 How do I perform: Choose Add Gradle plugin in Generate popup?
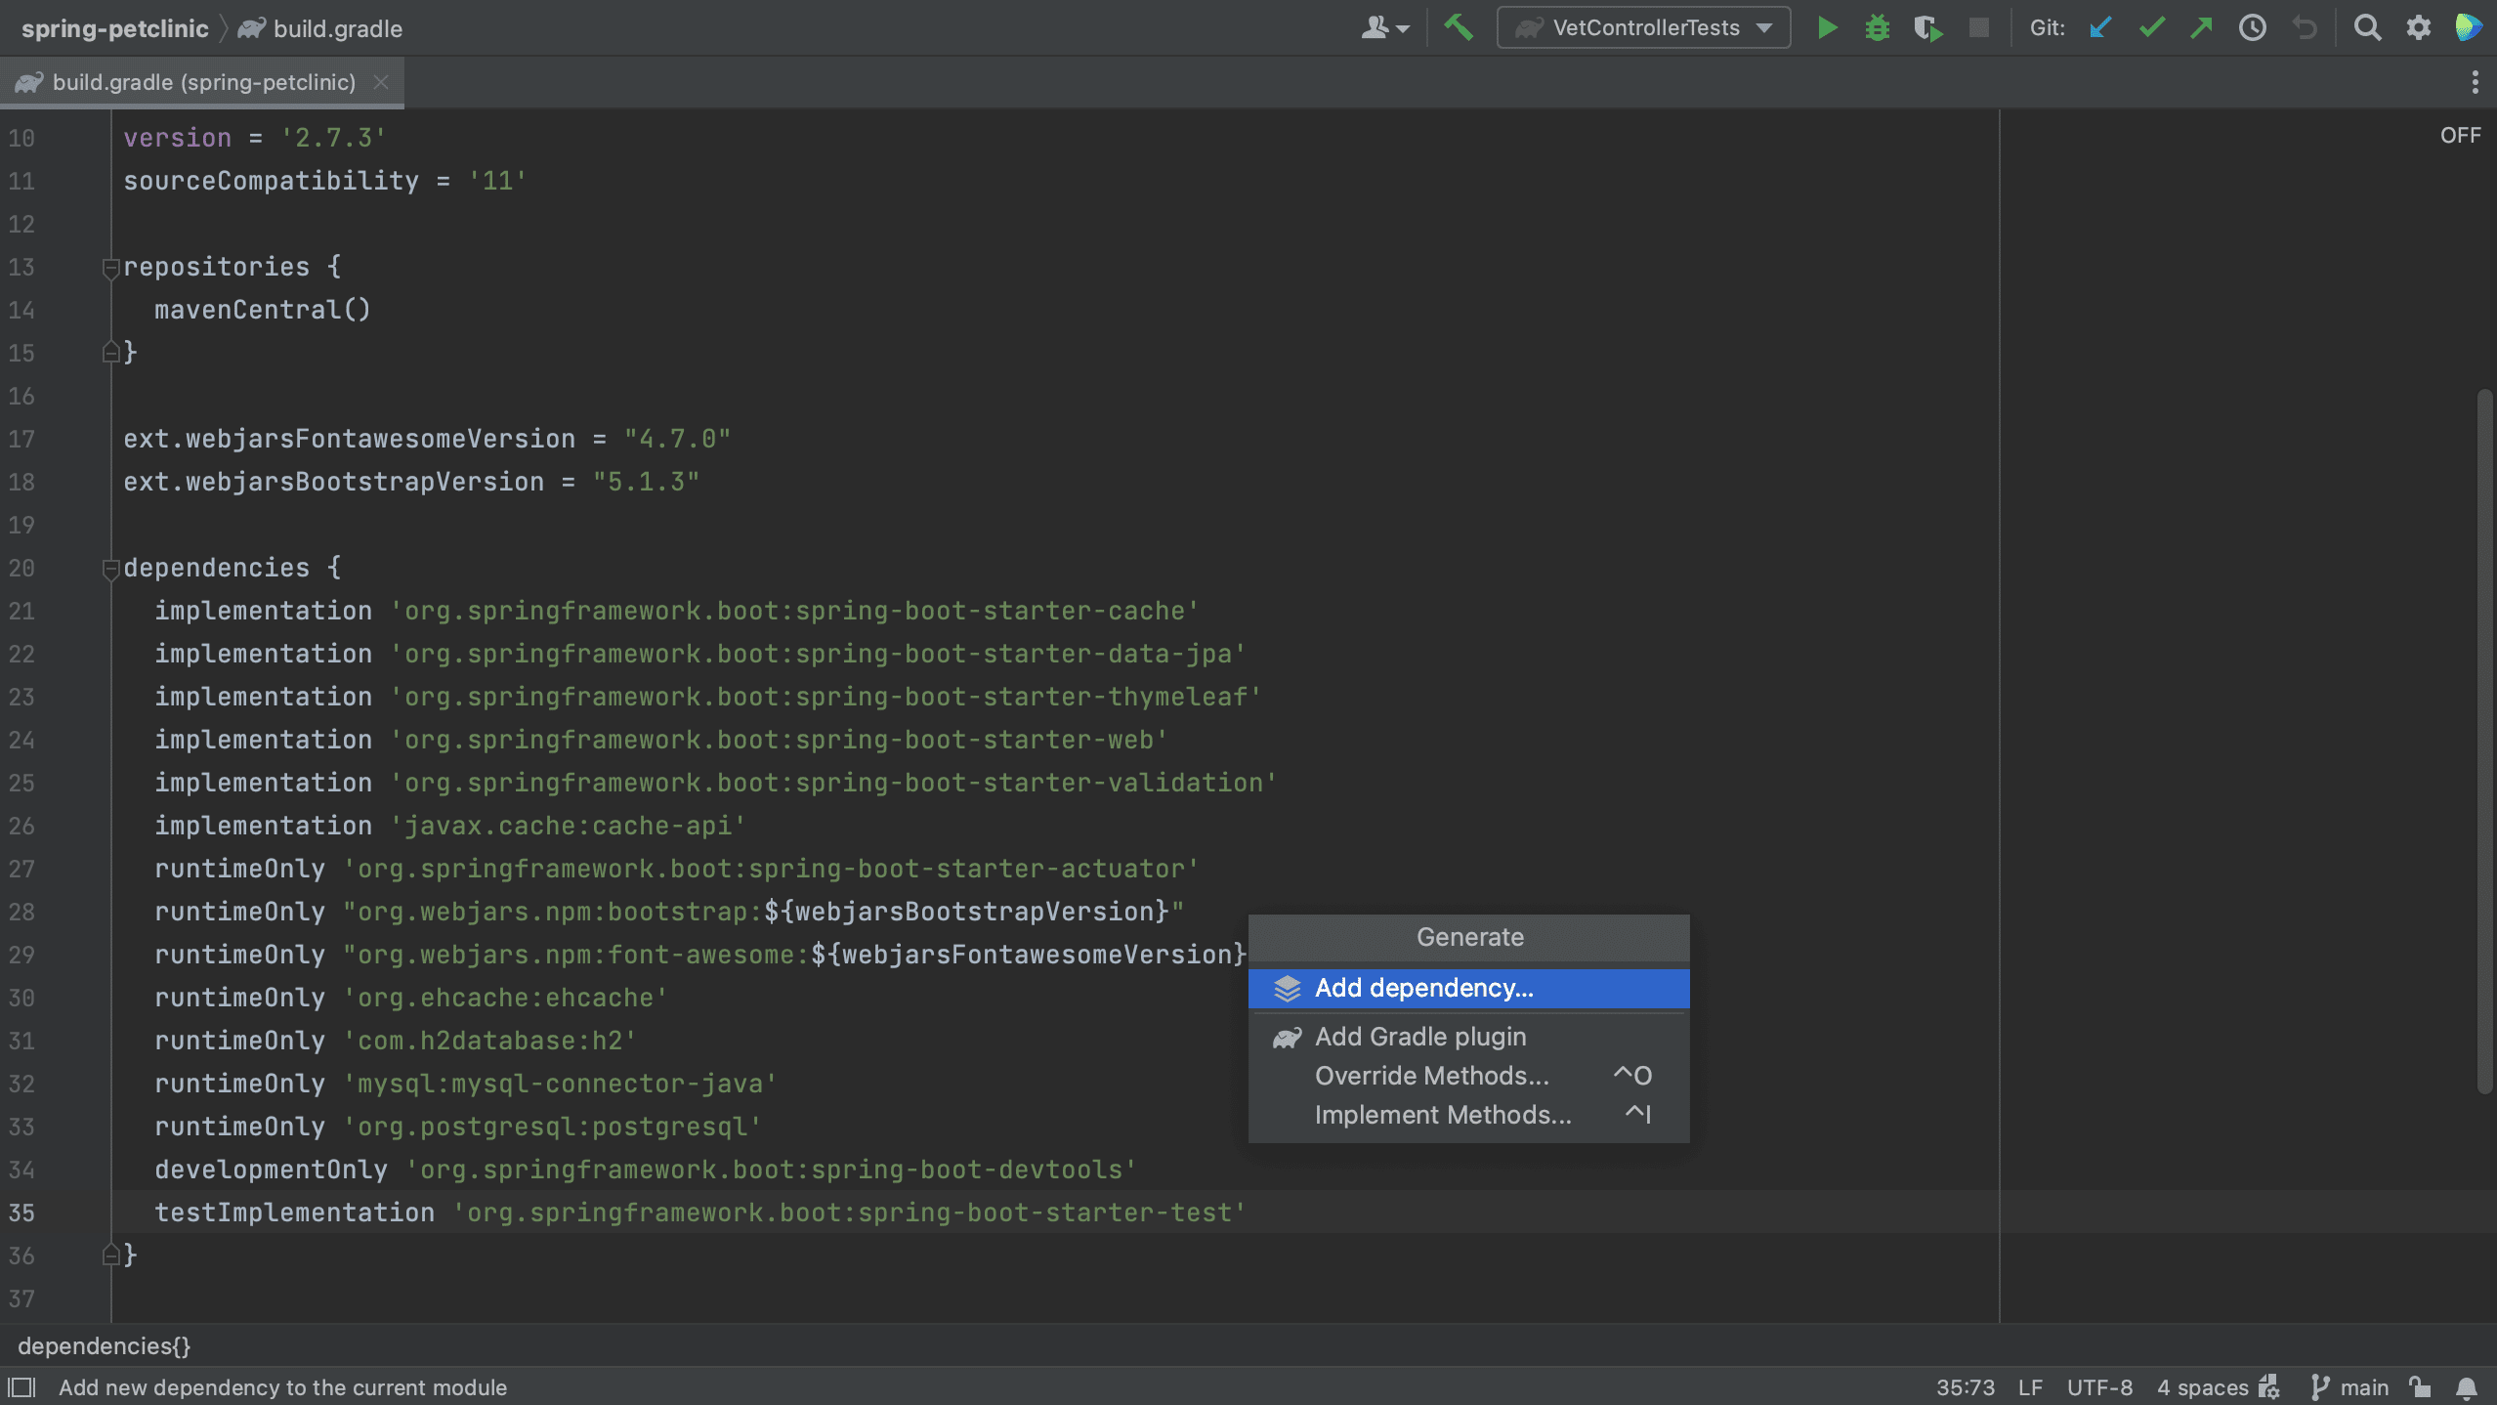pos(1468,1037)
